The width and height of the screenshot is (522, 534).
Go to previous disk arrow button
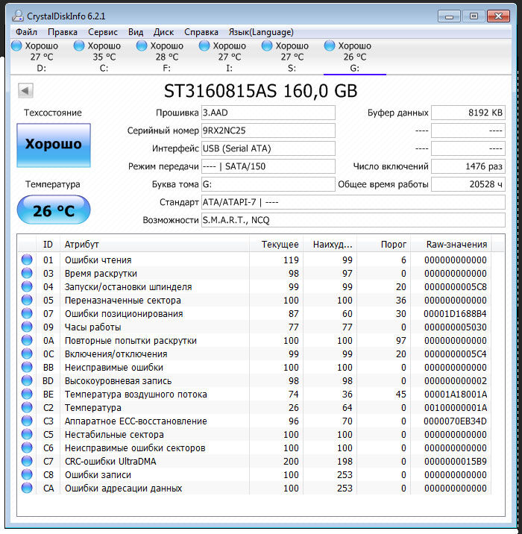pos(25,90)
